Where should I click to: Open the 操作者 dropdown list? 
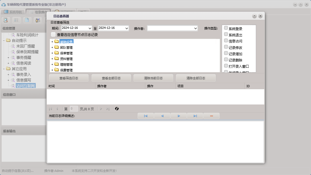195,28
